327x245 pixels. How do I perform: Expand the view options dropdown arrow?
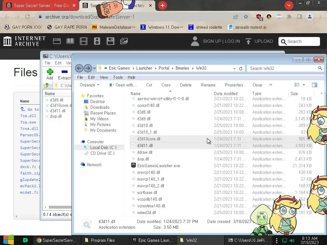304,85
